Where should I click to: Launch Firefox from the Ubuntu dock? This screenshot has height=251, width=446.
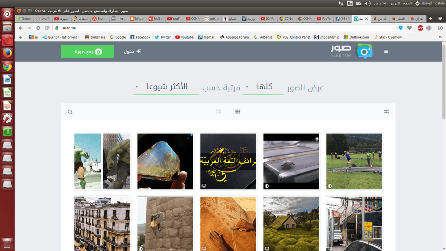7,53
